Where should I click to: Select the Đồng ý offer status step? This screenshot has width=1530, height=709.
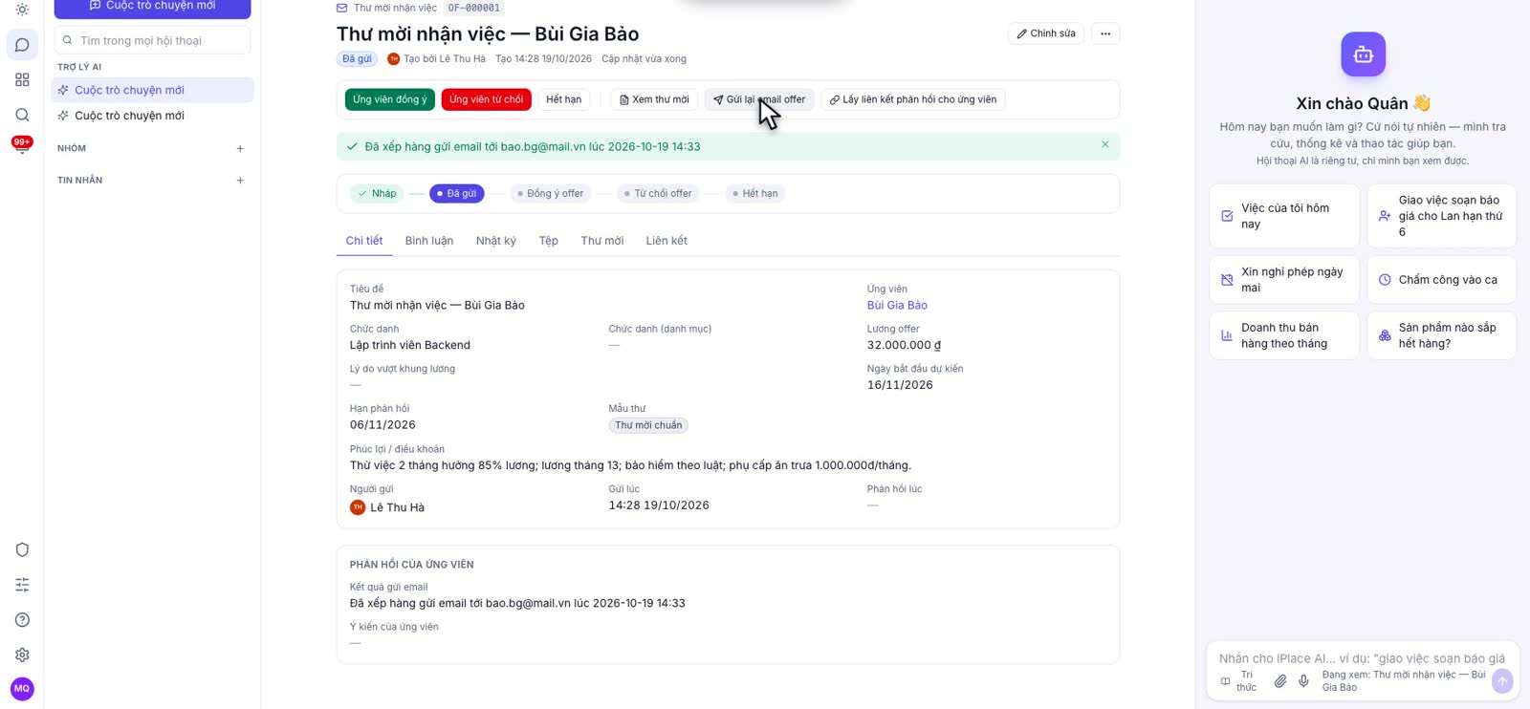click(x=550, y=194)
